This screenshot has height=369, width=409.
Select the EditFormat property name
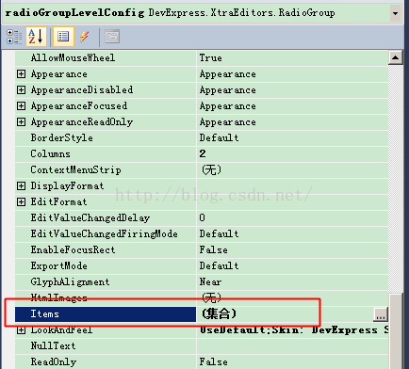(58, 202)
